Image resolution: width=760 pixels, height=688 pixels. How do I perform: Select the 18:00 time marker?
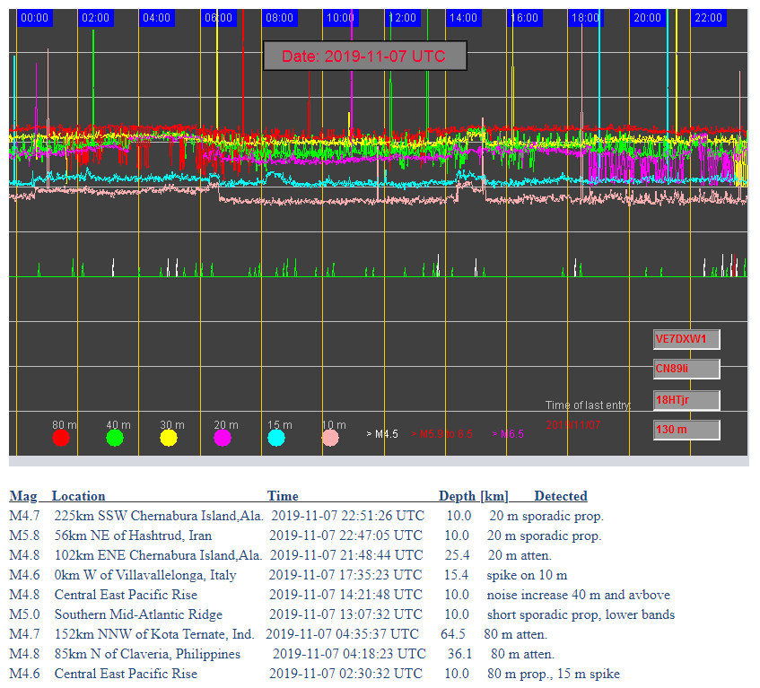point(586,18)
